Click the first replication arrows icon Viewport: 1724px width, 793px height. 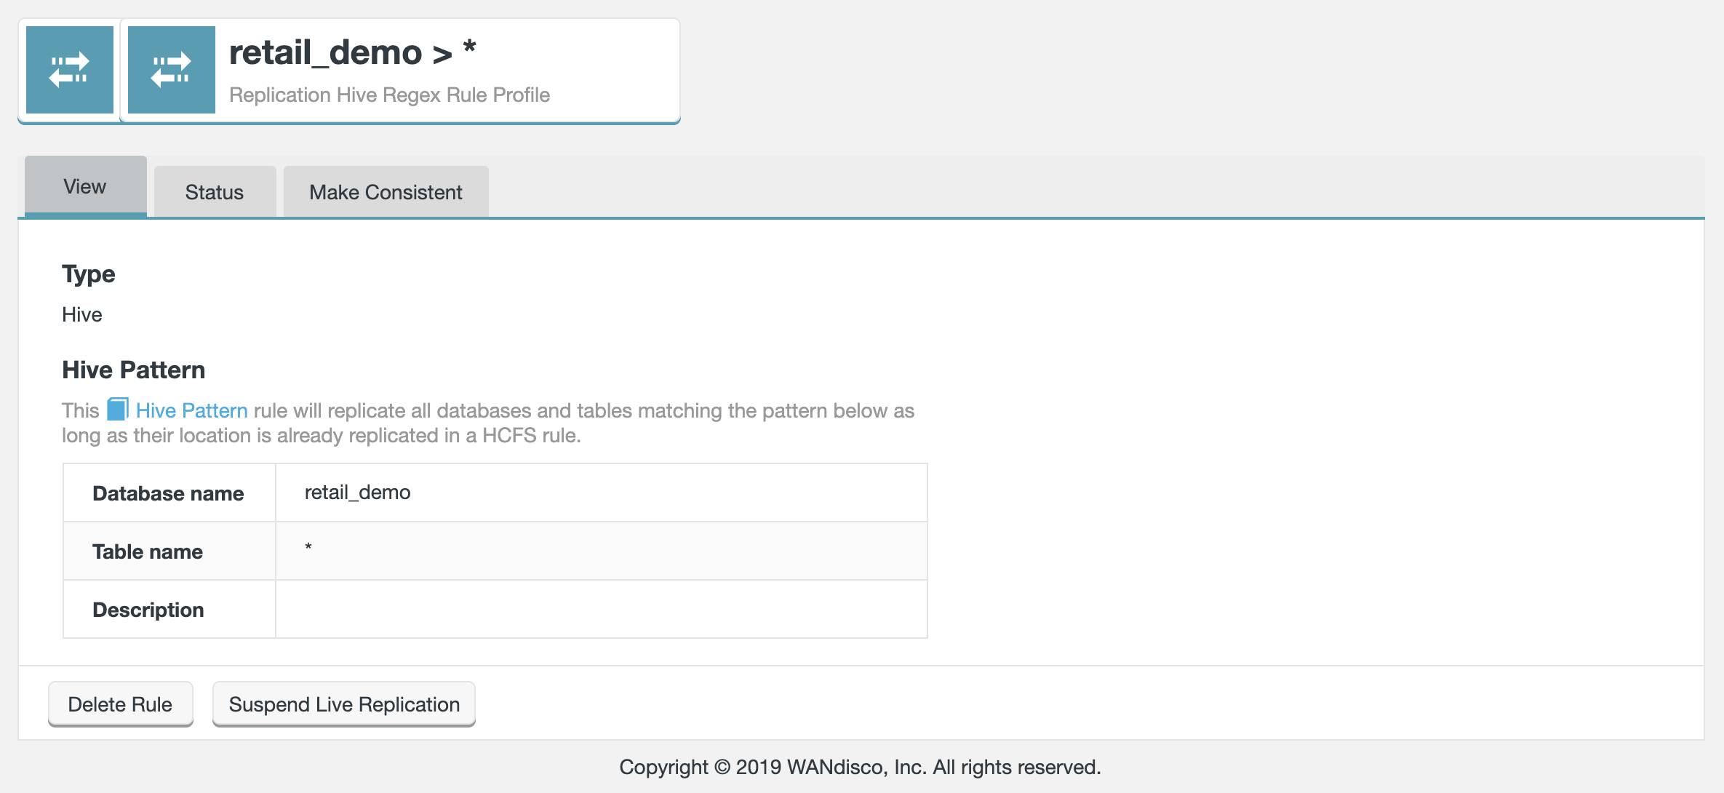click(69, 70)
